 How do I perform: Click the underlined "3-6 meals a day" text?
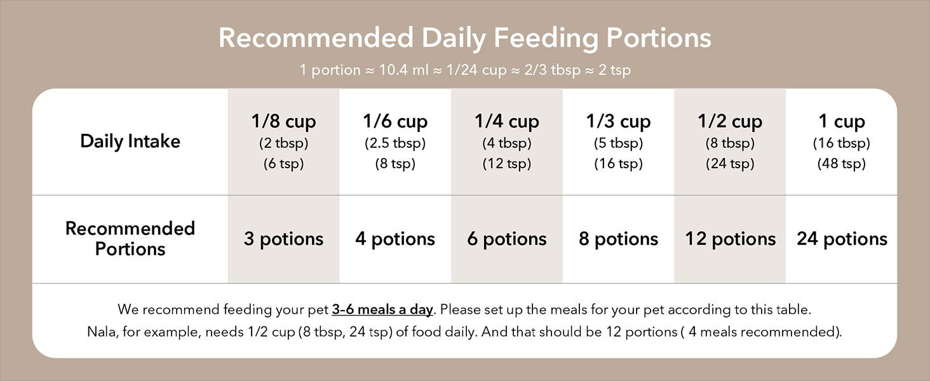tap(382, 310)
